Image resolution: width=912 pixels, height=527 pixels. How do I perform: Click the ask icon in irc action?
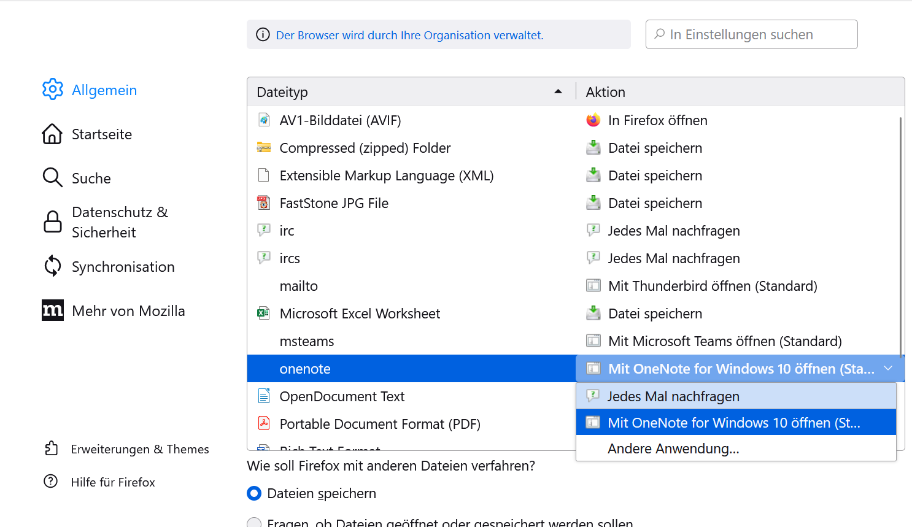pos(593,230)
